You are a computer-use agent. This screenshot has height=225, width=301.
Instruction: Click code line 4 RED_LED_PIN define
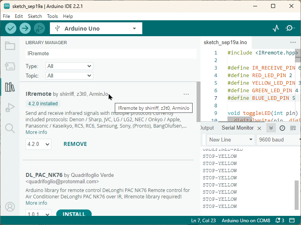(260, 75)
